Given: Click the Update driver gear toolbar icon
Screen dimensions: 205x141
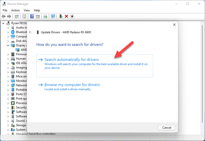Looking at the screenshot, I should (45, 17).
